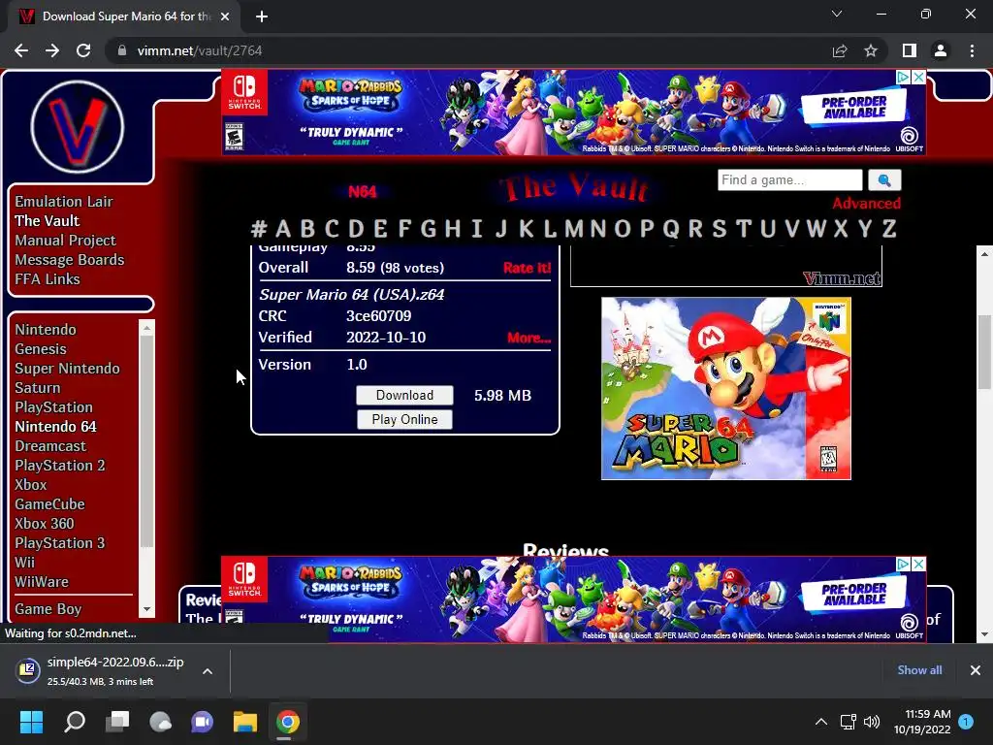Open The Vault section
The height and width of the screenshot is (745, 993).
pos(48,221)
